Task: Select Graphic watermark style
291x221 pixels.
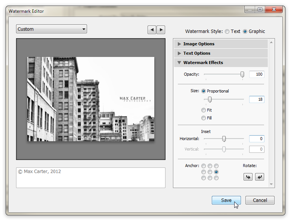Action: tap(245, 31)
